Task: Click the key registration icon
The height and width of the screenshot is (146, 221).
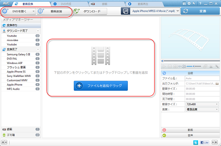Action: (194, 4)
